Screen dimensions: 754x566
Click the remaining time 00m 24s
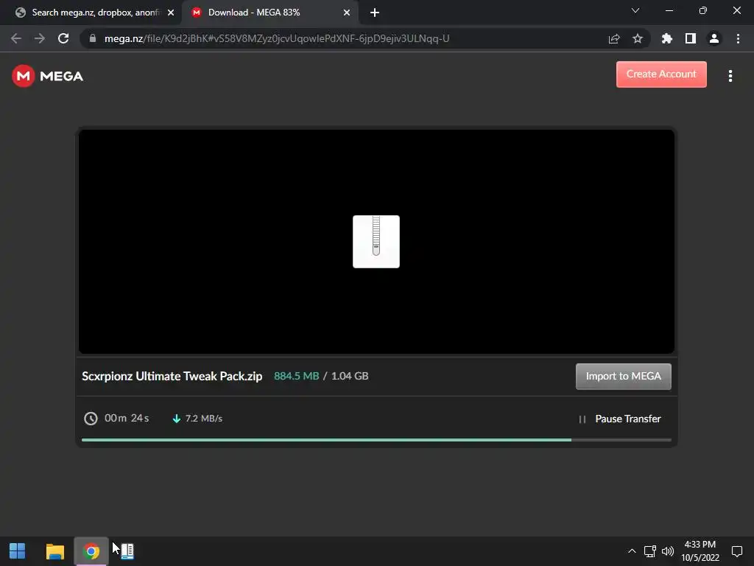point(127,419)
